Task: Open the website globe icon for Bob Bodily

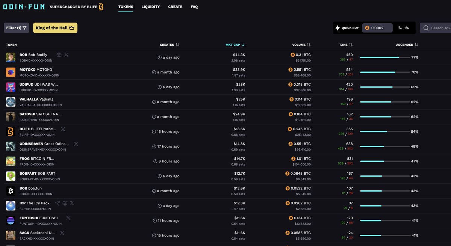Action: tap(59, 55)
